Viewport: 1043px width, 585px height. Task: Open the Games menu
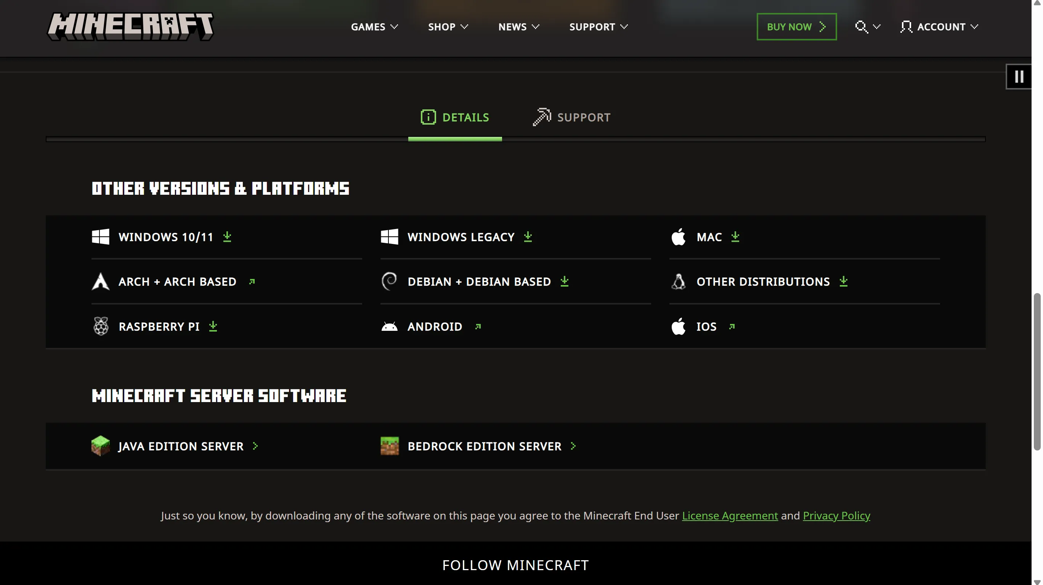click(374, 27)
